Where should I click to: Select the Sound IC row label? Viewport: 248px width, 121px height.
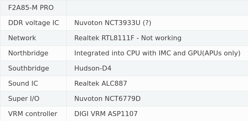pos(23,84)
